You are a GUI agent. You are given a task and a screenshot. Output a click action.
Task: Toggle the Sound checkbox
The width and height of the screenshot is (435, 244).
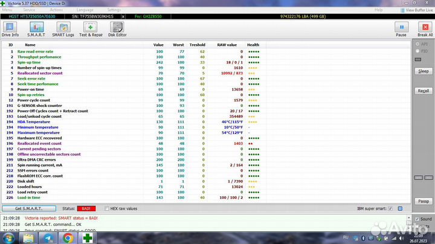pos(417,219)
